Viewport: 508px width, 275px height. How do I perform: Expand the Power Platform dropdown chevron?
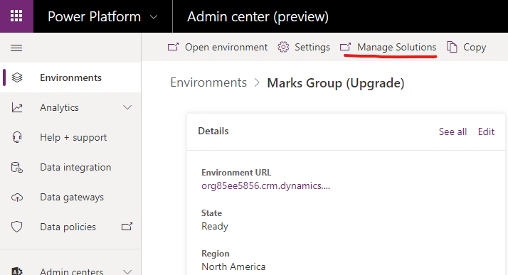154,17
